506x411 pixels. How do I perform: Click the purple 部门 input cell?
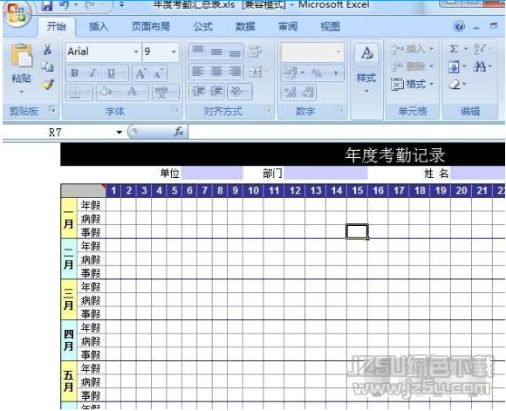pos(325,174)
